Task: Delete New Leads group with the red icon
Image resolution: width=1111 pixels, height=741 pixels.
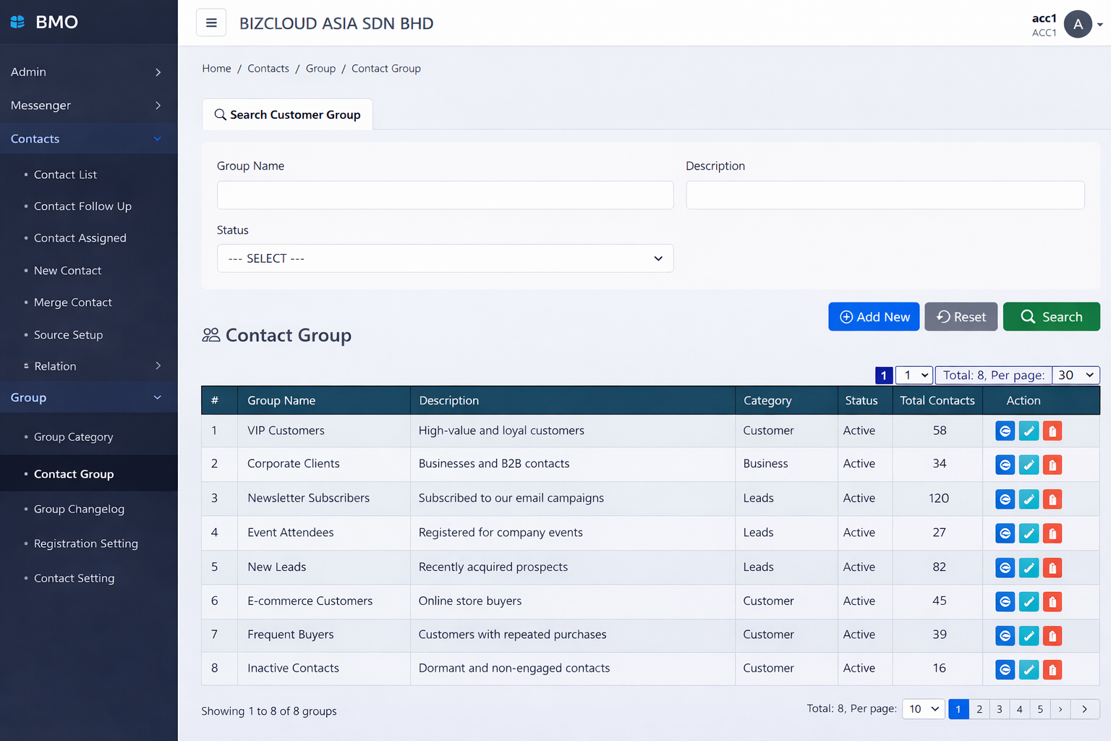Action: click(x=1052, y=568)
